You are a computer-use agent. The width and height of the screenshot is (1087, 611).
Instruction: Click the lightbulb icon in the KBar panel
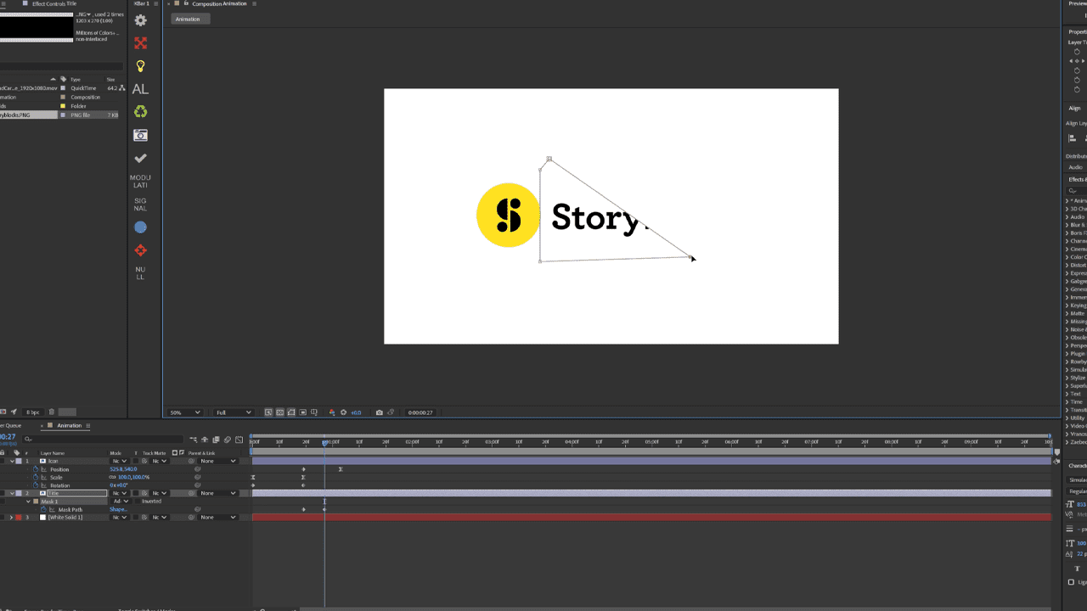point(140,65)
